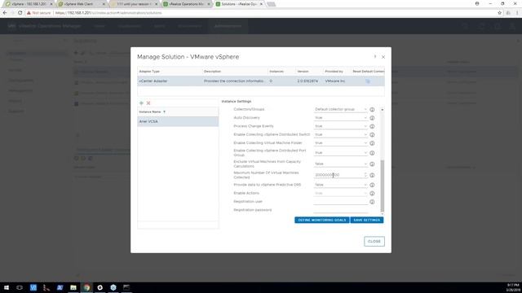The width and height of the screenshot is (522, 293).
Task: Select the vCenter Adapter row
Action: tap(261, 81)
